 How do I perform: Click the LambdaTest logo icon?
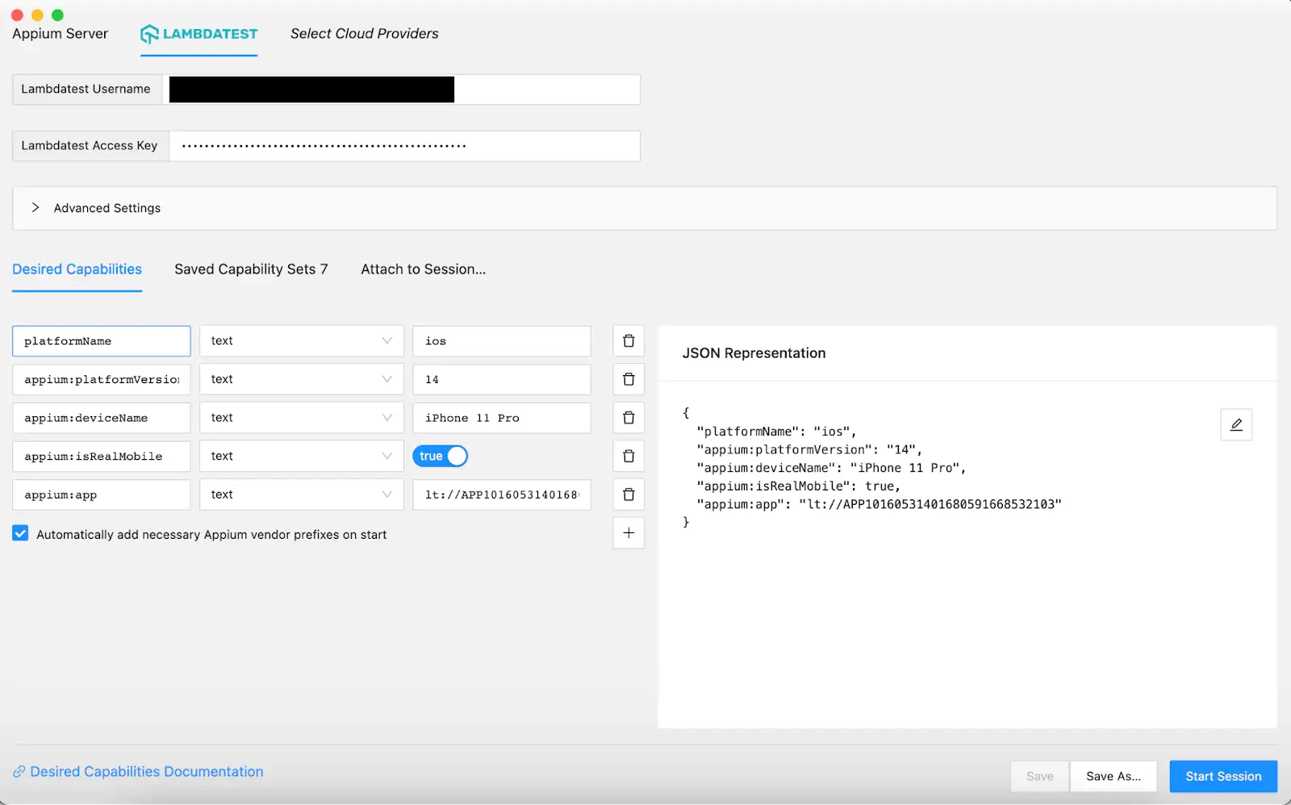click(x=148, y=33)
